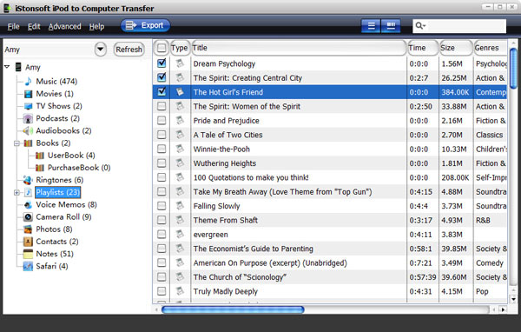The height and width of the screenshot is (332, 521).
Task: Switch to list view mode
Action: point(371,26)
